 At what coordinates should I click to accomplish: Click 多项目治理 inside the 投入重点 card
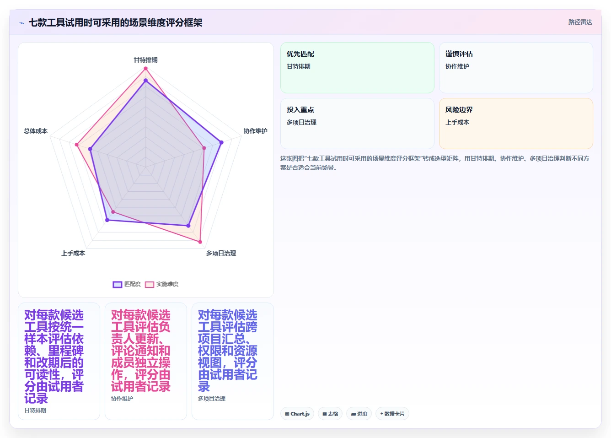[x=301, y=122]
